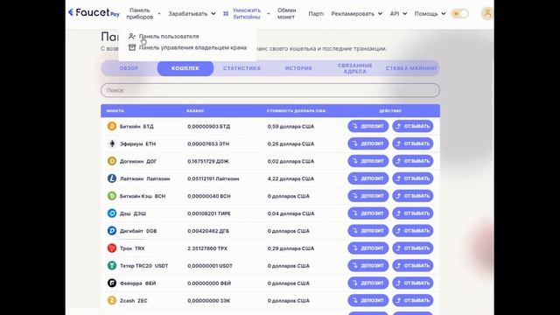The width and height of the screenshot is (560, 315).
Task: Click Депозит for Dash row
Action: pos(367,213)
